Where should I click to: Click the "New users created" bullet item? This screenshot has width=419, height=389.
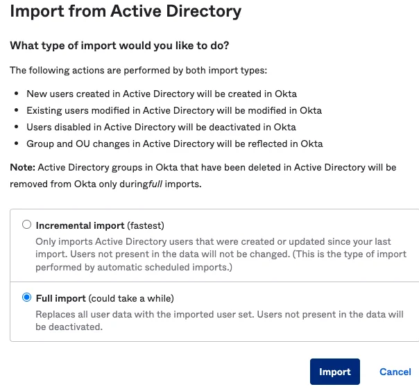pos(162,94)
